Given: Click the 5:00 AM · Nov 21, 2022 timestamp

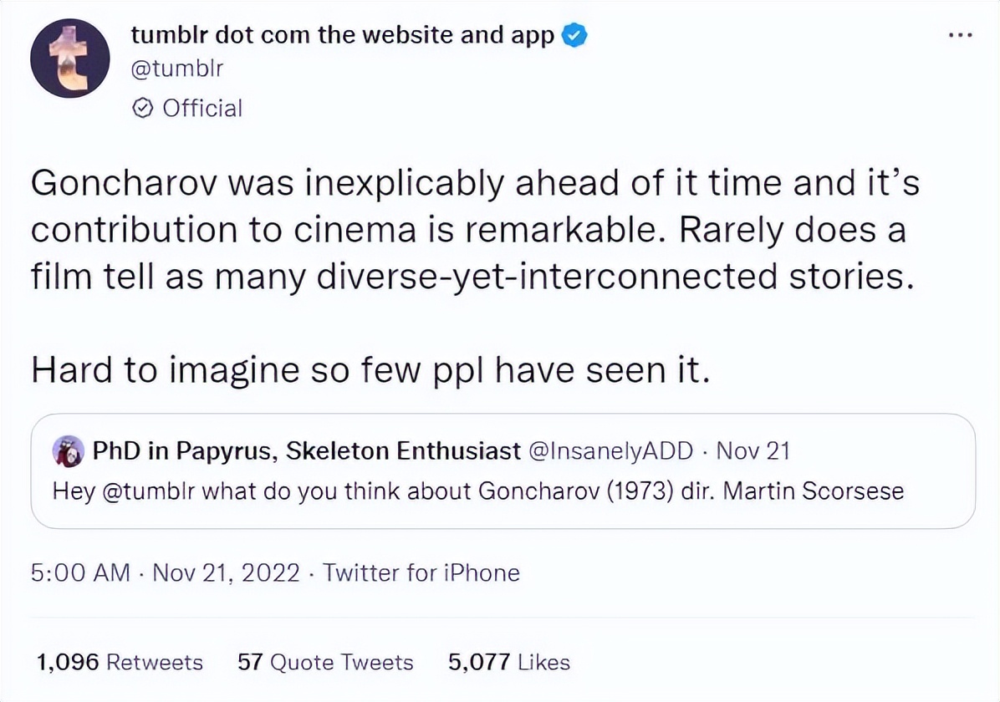Looking at the screenshot, I should click(x=165, y=572).
